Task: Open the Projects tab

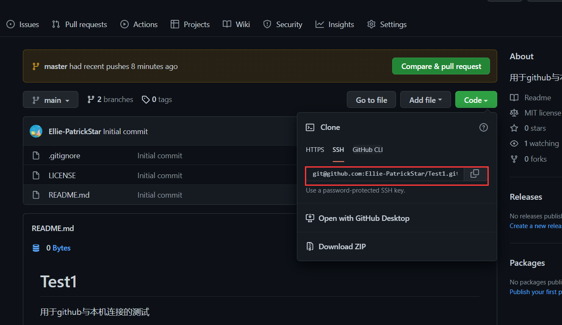Action: [x=190, y=25]
